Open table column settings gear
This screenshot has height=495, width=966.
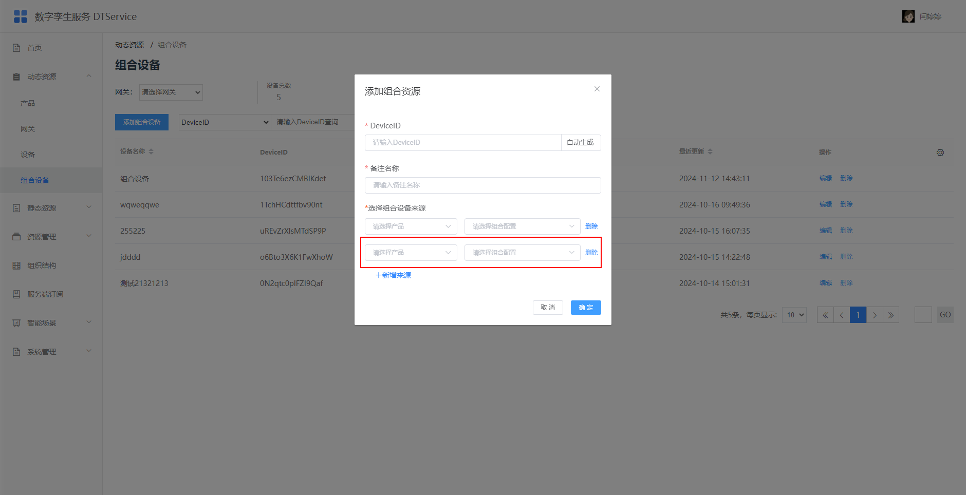(940, 153)
